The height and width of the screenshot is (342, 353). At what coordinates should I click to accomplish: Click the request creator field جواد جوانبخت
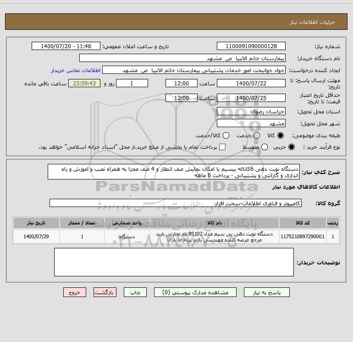click(194, 70)
